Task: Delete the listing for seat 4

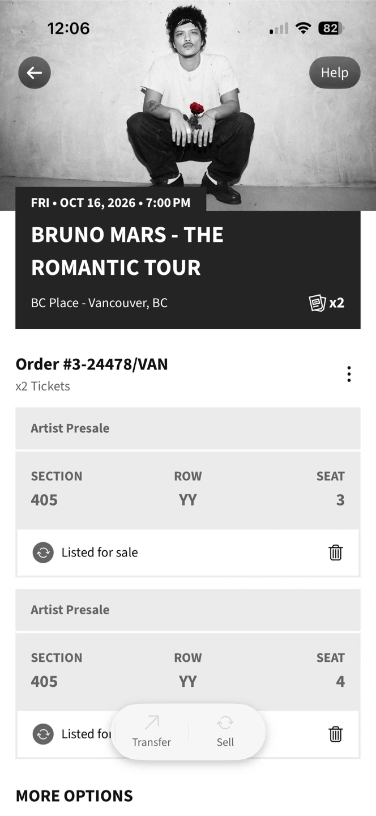Action: point(336,734)
